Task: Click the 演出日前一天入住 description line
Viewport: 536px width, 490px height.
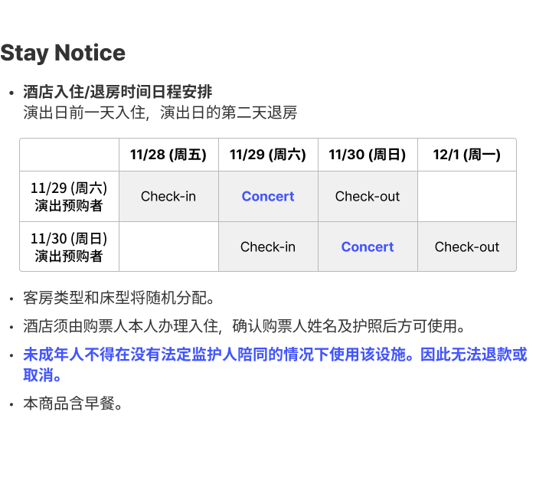Action: click(x=160, y=113)
